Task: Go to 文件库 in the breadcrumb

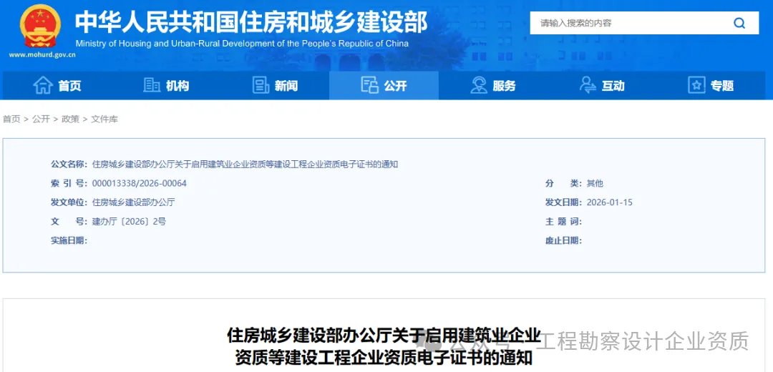Action: pyautogui.click(x=104, y=119)
